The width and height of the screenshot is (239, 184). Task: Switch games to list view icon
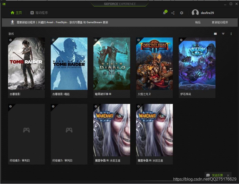(215, 34)
